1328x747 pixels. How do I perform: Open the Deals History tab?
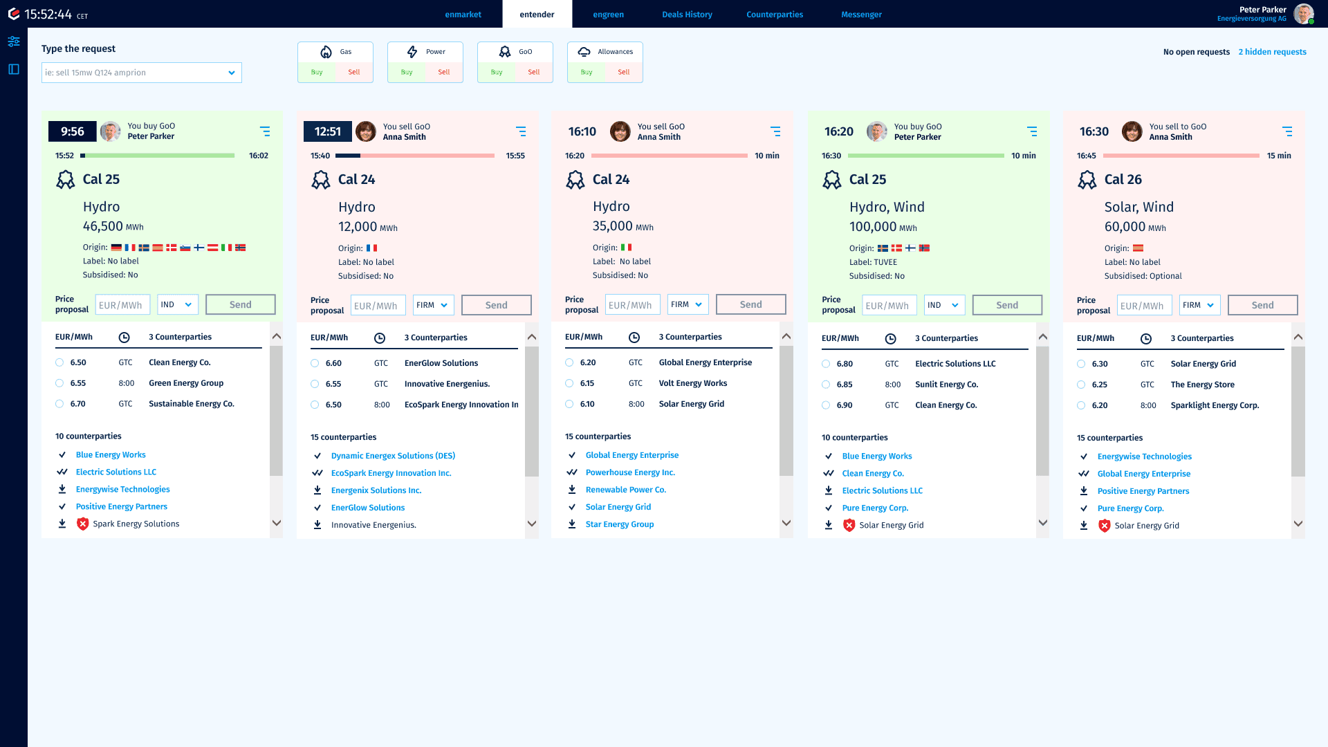687,15
